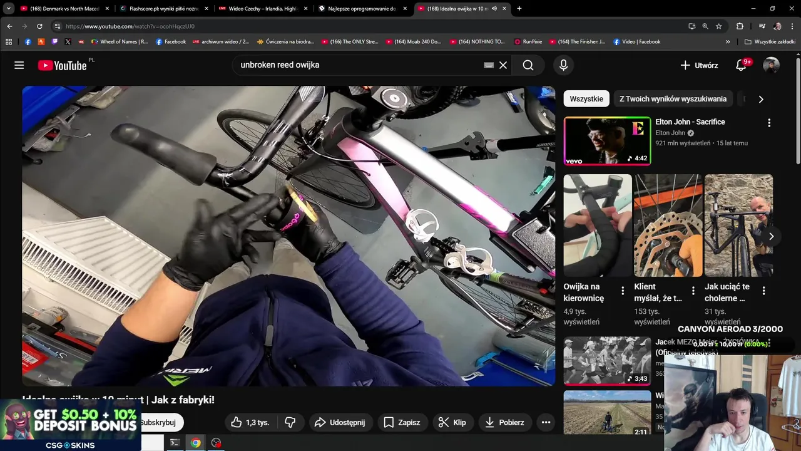Create a clip with Klip

tap(452, 422)
